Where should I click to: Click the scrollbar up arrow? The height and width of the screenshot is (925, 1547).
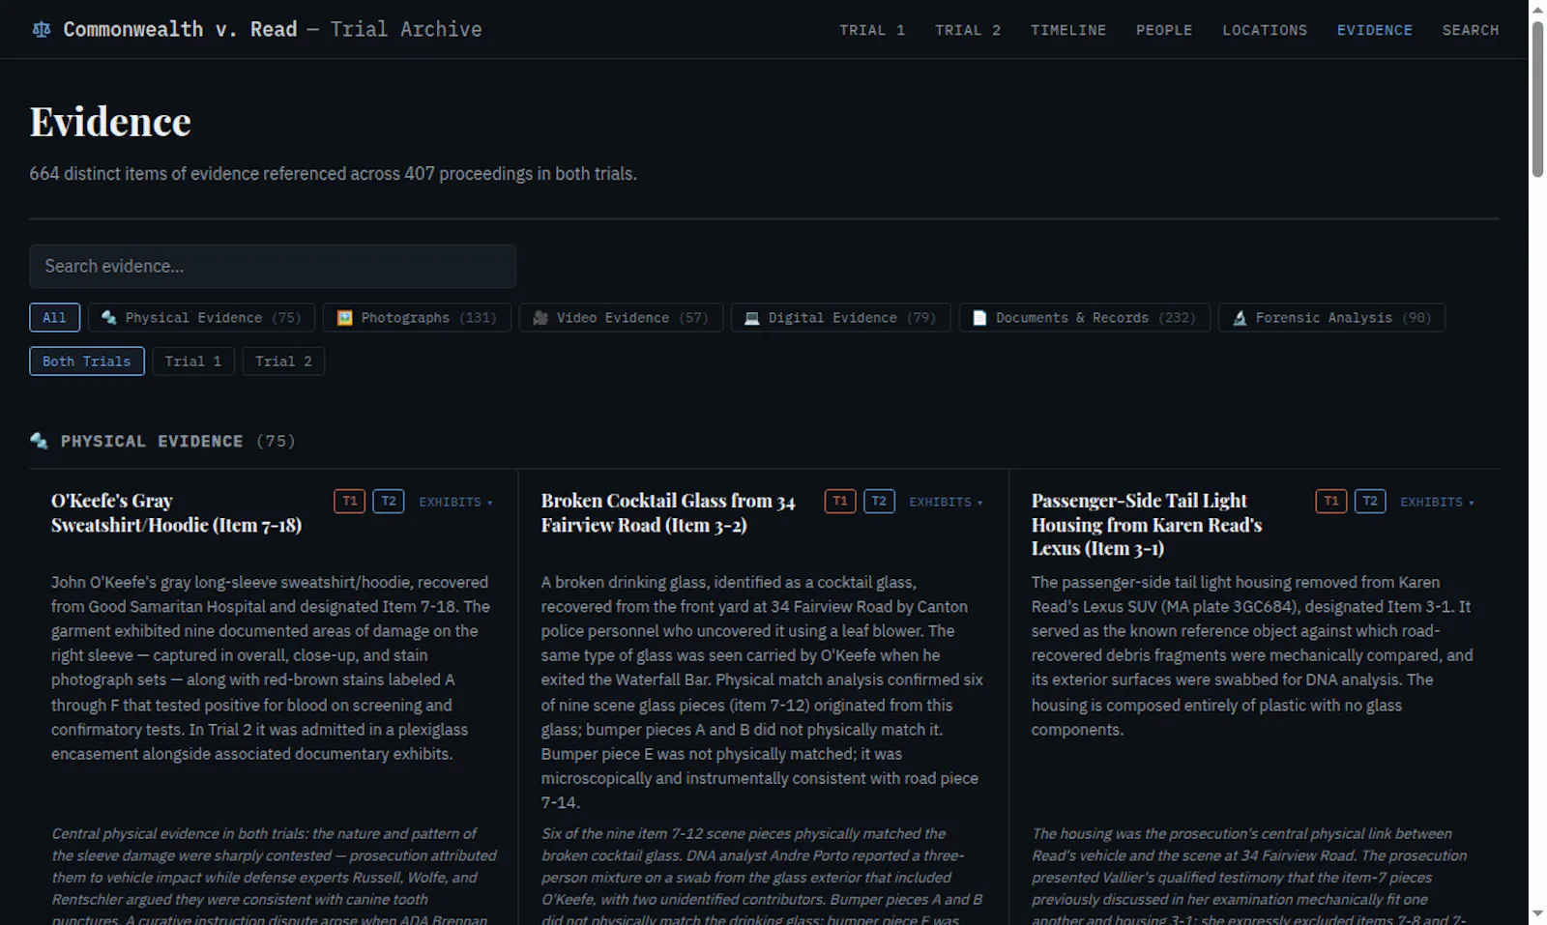coord(1537,9)
